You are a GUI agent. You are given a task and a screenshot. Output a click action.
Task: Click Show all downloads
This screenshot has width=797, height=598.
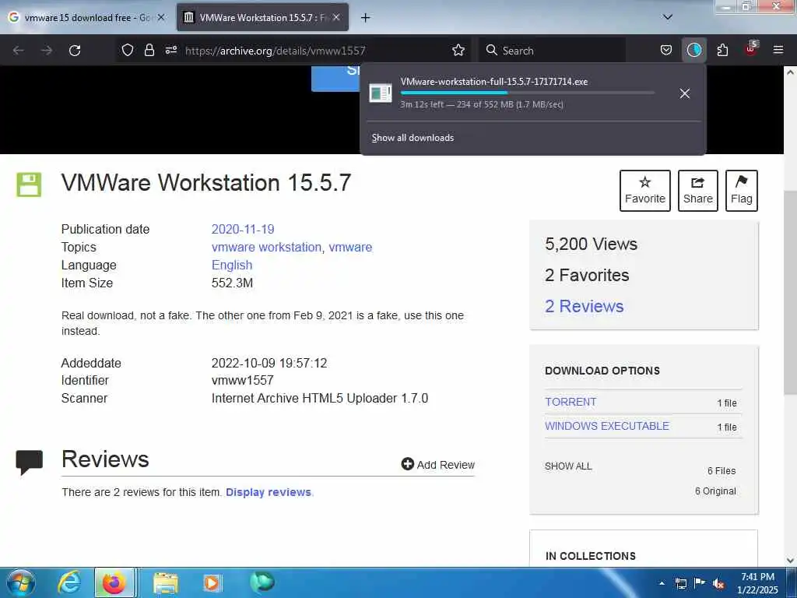pyautogui.click(x=413, y=138)
